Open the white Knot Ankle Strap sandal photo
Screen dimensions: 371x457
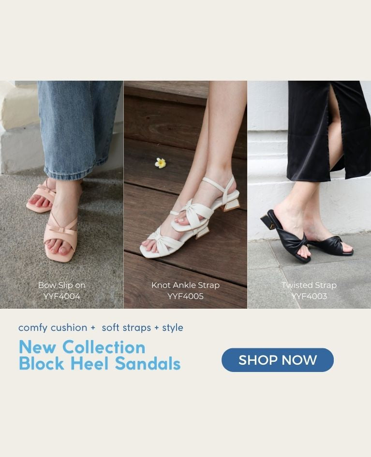point(185,194)
